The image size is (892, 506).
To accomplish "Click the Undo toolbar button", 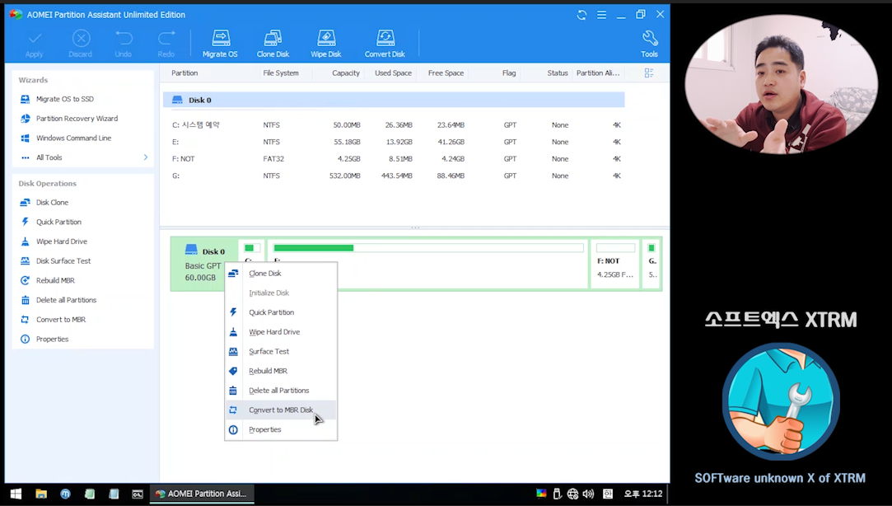I will coord(124,44).
